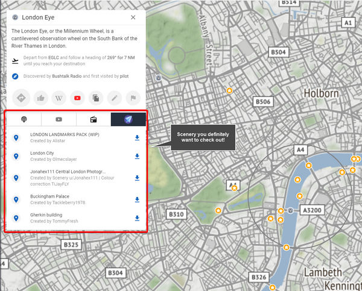Screen dimensions: 362x291
Task: Click location pin beside Jonahex111 Central London
Action: [x=16, y=178]
